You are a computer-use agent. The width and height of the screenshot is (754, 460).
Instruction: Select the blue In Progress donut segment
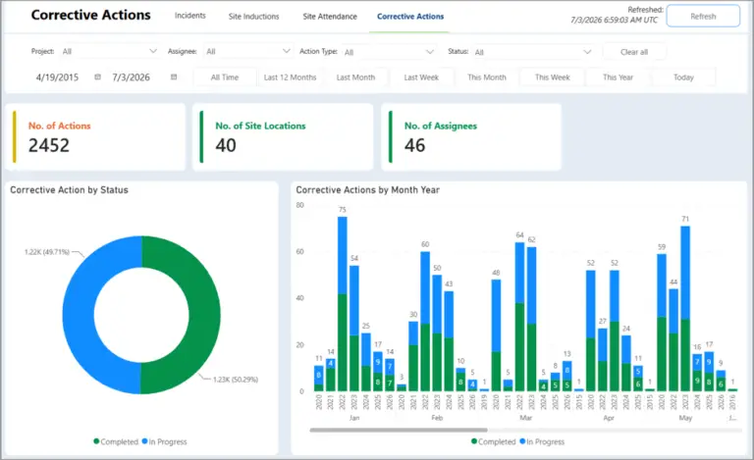tap(78, 315)
